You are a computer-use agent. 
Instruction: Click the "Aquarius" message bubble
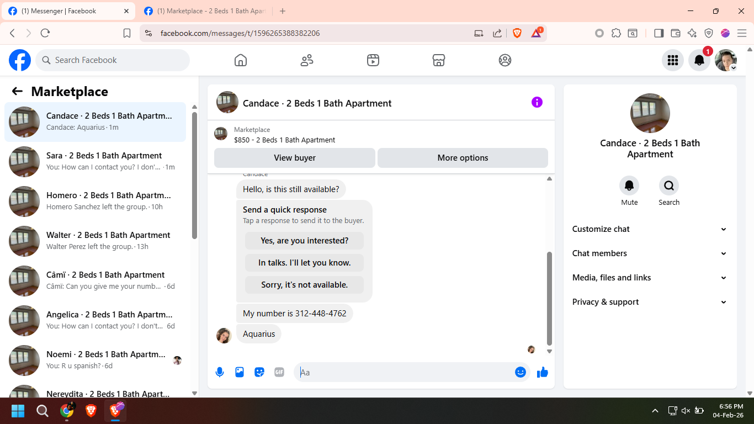pos(259,334)
